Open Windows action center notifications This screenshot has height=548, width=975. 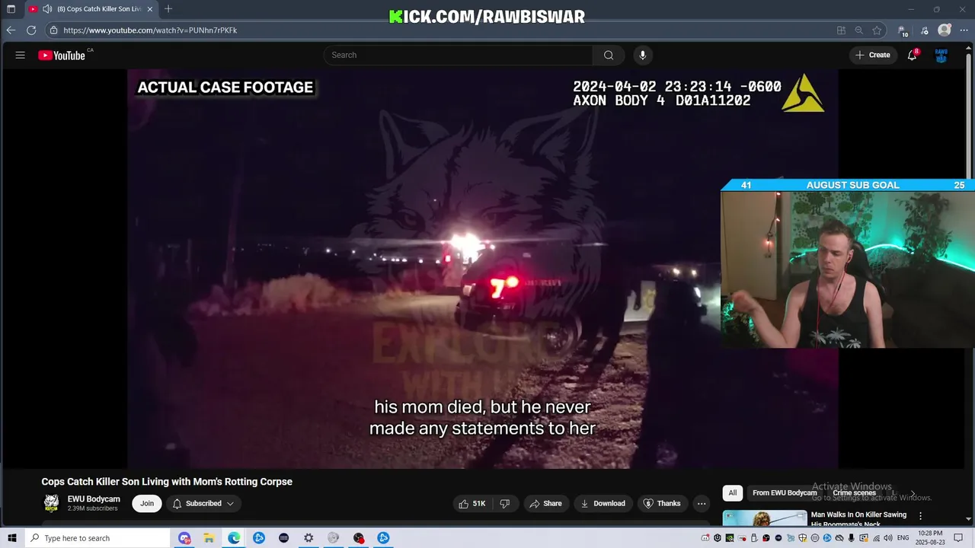click(958, 538)
